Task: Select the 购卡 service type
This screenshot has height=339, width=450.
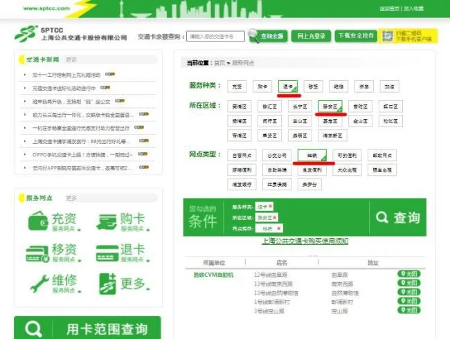Action: [262, 86]
